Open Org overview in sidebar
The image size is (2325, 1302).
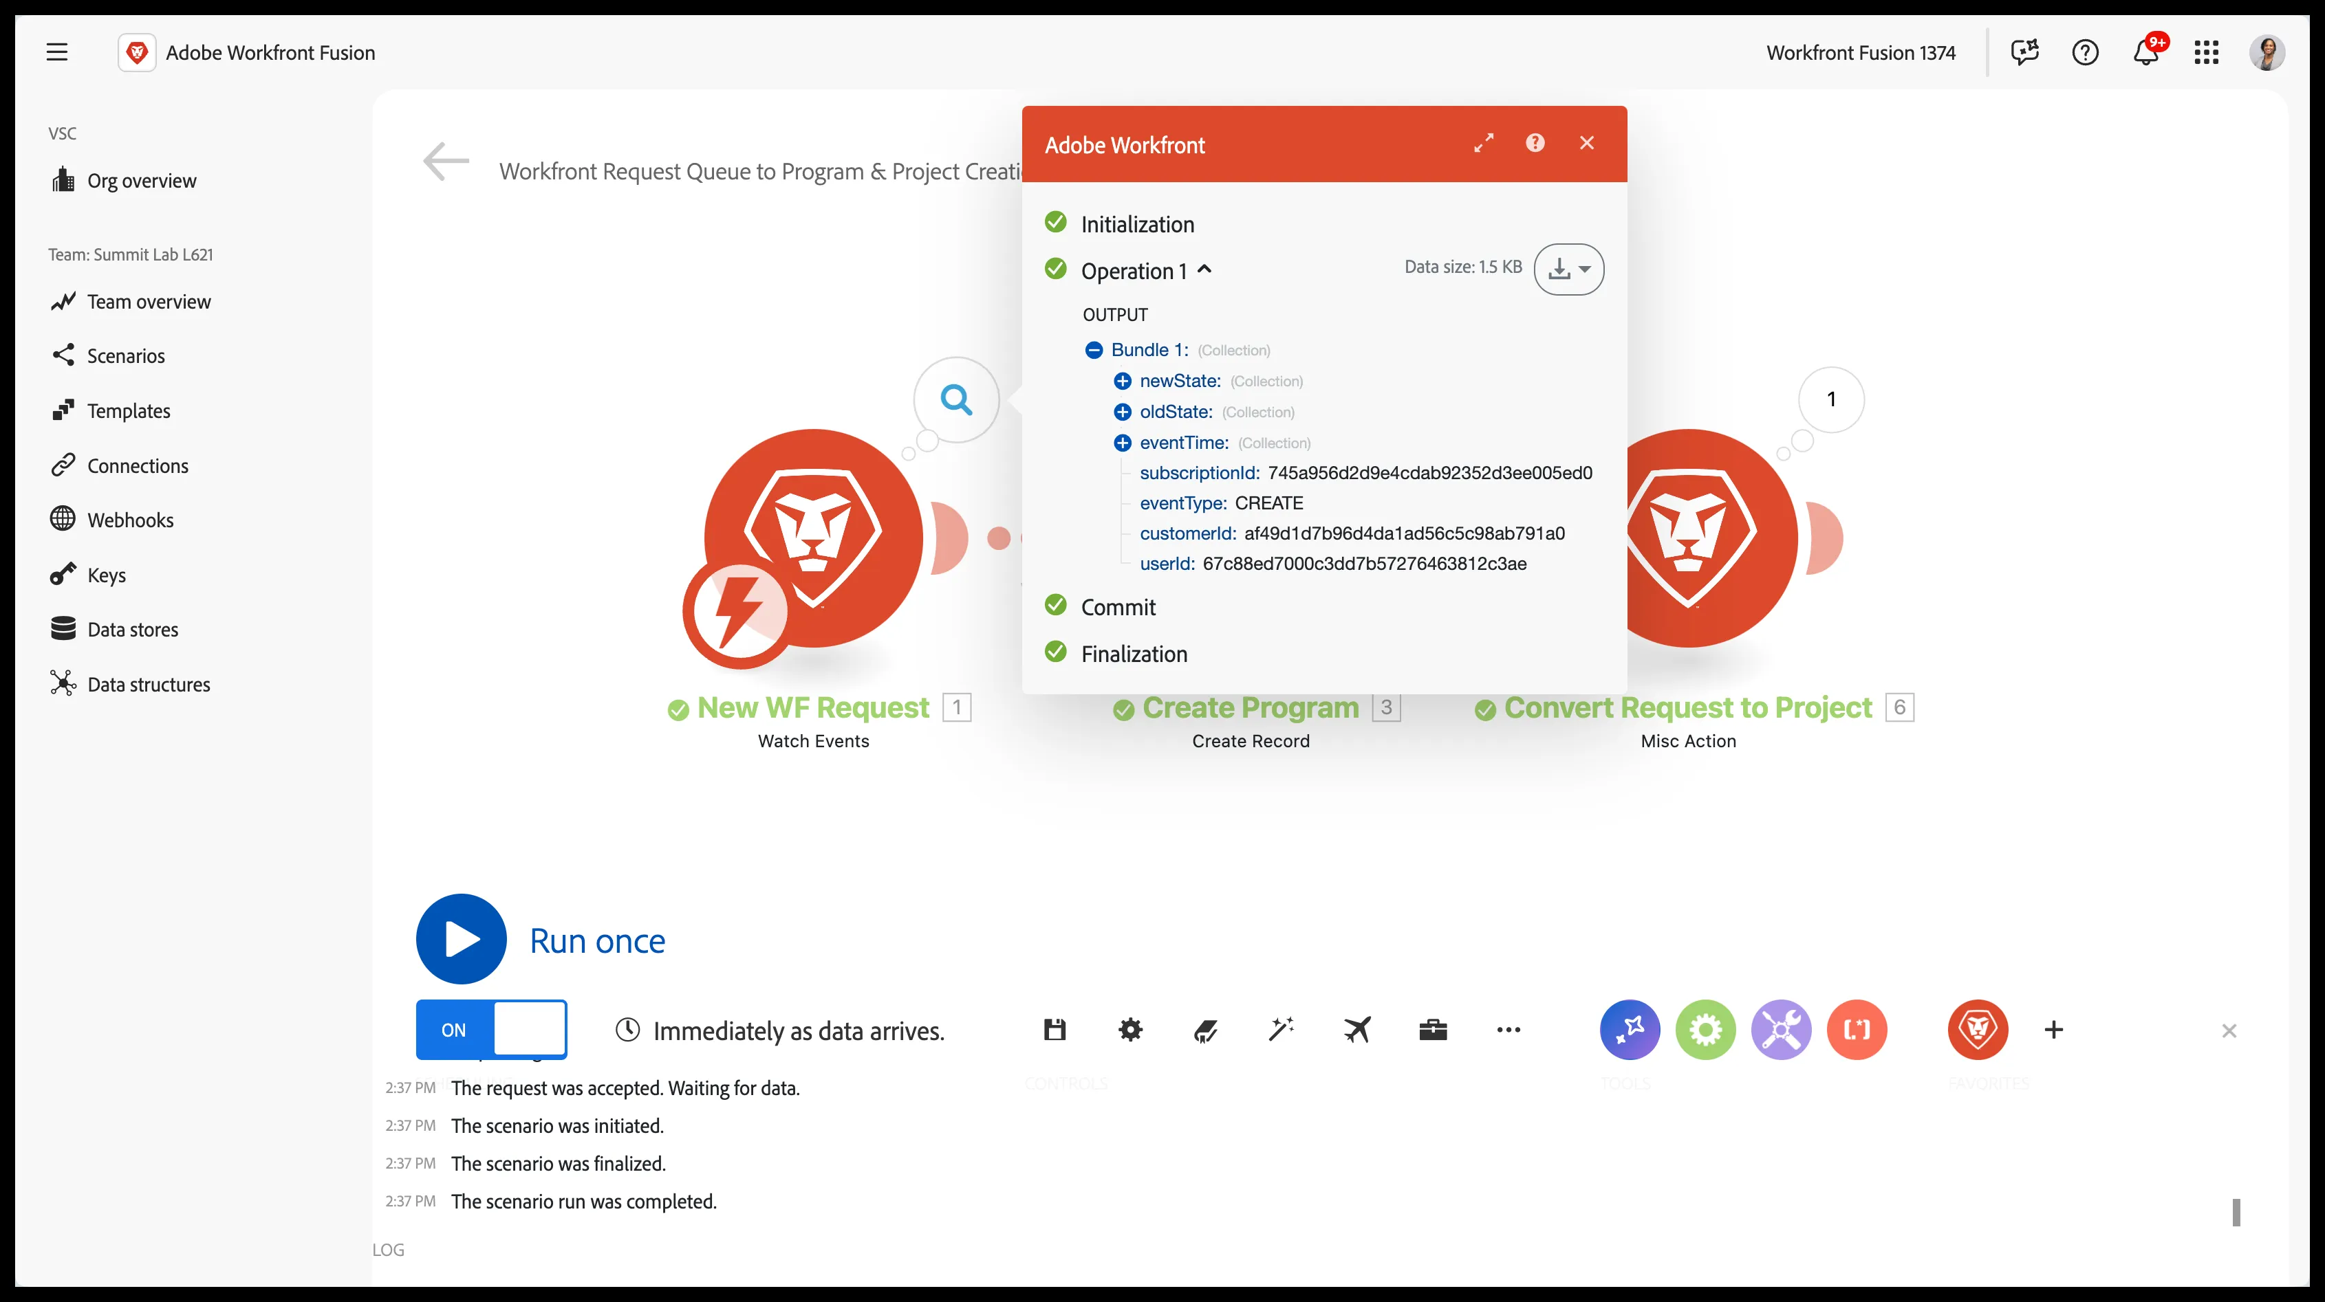[124, 181]
